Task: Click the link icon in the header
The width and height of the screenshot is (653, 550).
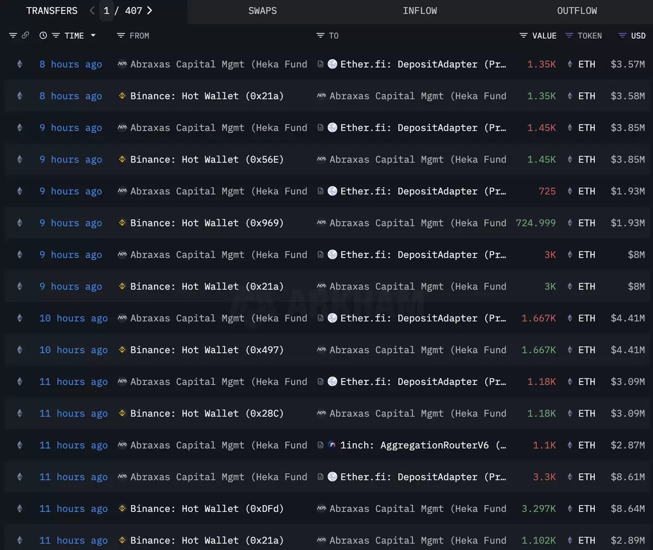Action: (x=26, y=35)
